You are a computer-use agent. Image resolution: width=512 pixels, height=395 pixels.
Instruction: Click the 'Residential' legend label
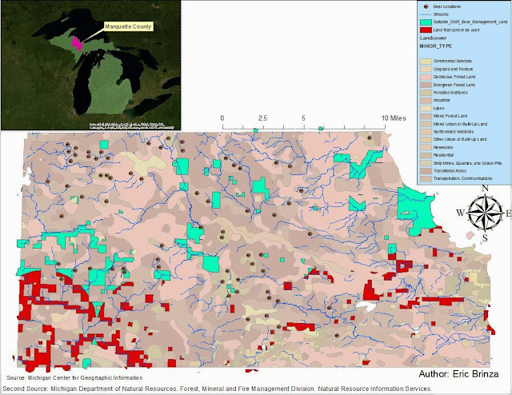tap(443, 155)
